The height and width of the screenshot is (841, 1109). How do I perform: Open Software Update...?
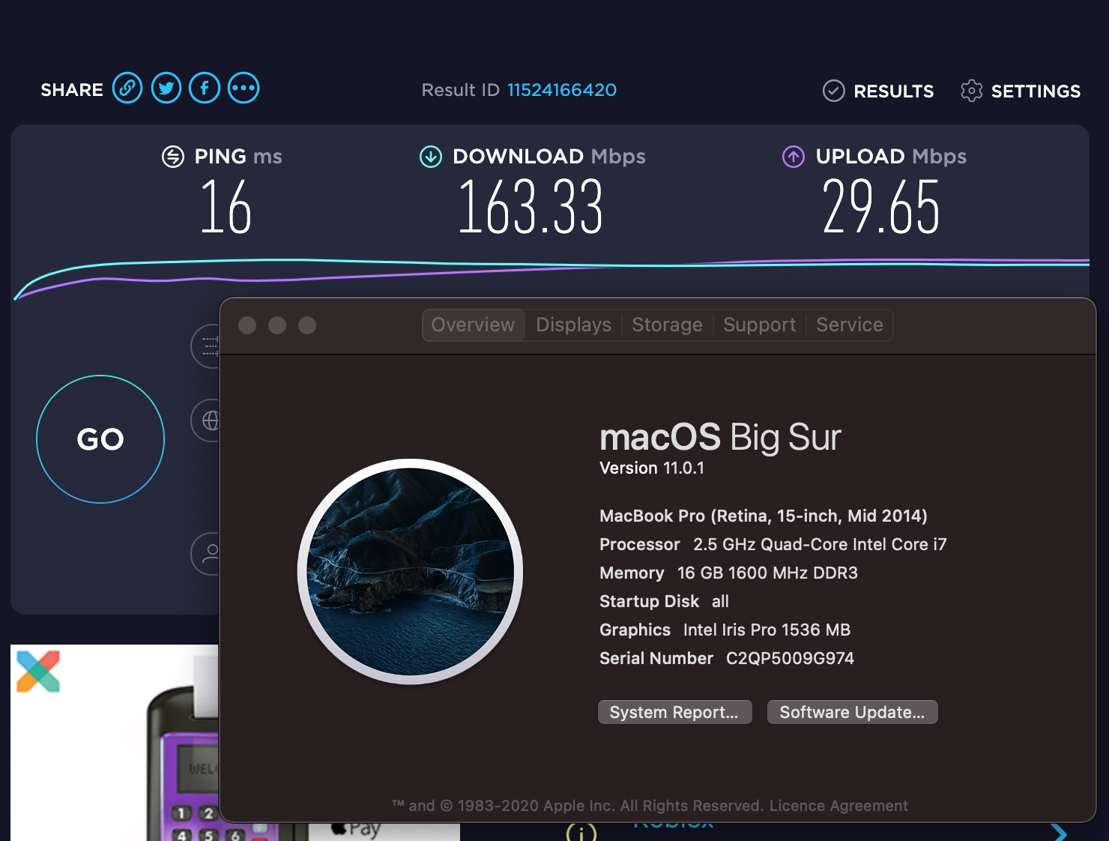(x=853, y=712)
